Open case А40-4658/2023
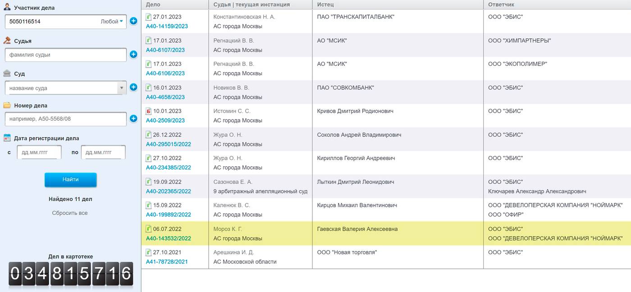631x292 pixels. tap(165, 97)
